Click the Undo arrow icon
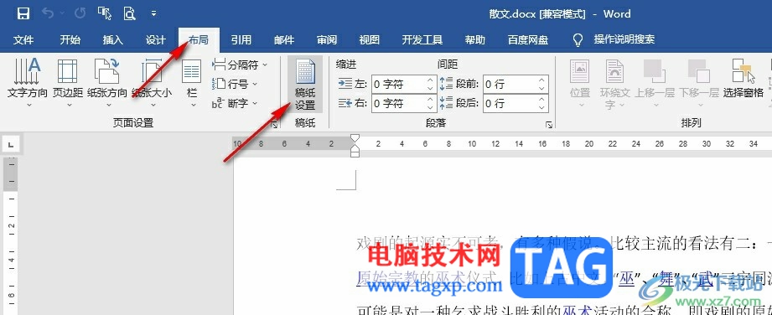The width and height of the screenshot is (772, 315). click(49, 13)
